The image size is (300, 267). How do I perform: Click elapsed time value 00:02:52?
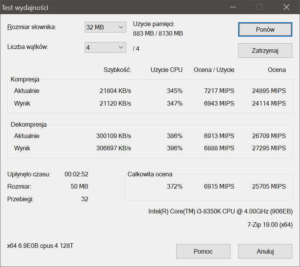point(76,174)
